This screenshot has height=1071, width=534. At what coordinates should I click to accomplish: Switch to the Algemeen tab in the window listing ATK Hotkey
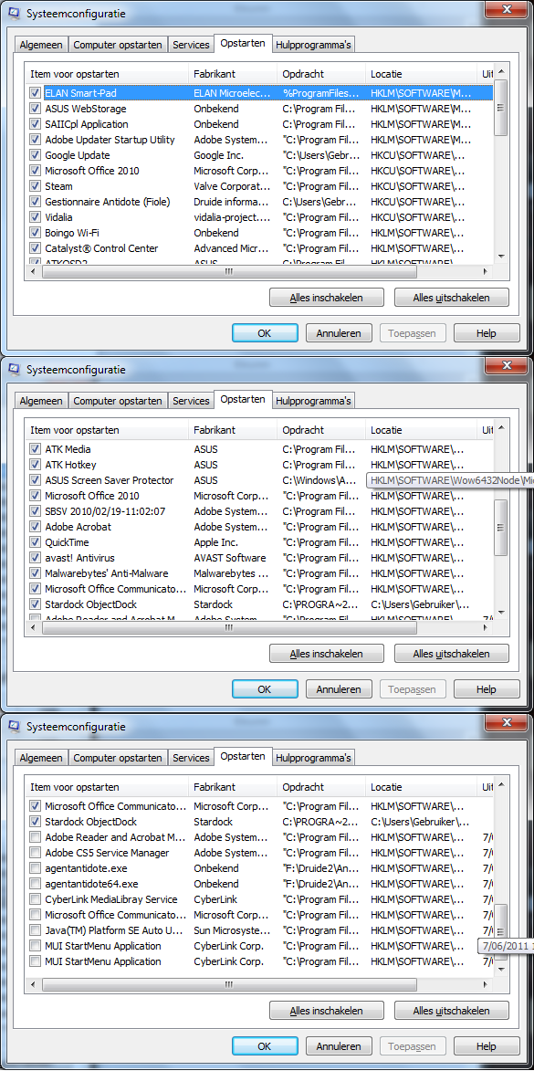point(41,401)
